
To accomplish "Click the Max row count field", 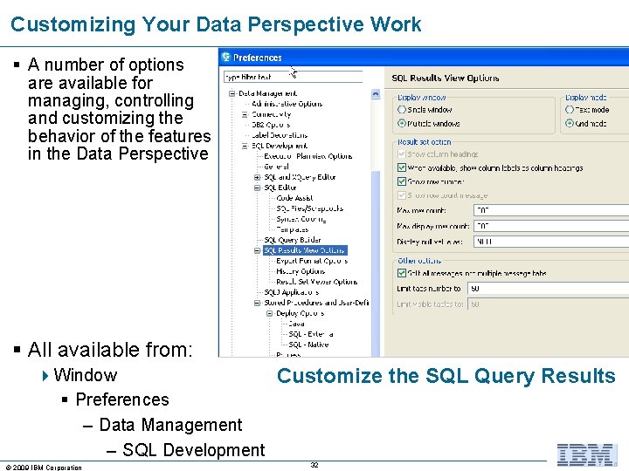I will coord(551,210).
